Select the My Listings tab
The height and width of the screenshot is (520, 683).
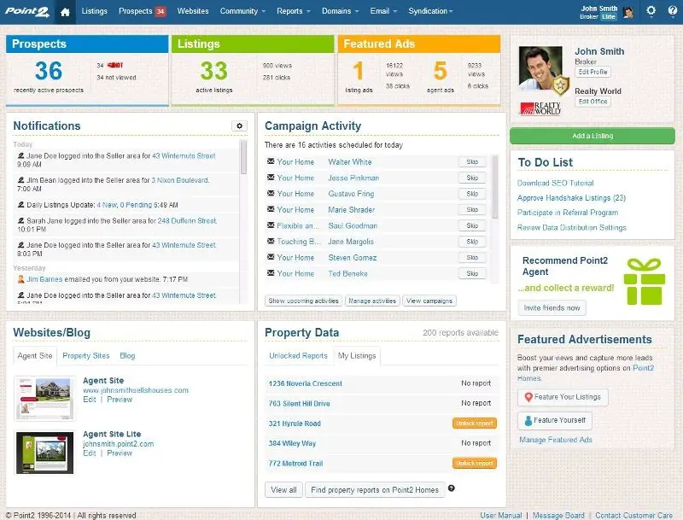[357, 356]
